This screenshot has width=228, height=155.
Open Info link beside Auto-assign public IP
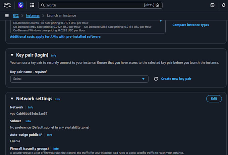point(49,135)
